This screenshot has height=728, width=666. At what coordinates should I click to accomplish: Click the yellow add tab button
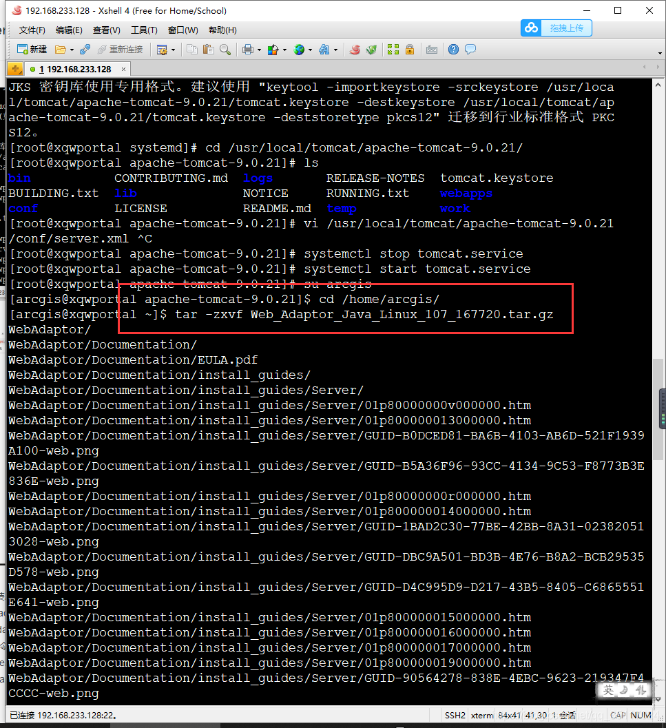click(15, 69)
